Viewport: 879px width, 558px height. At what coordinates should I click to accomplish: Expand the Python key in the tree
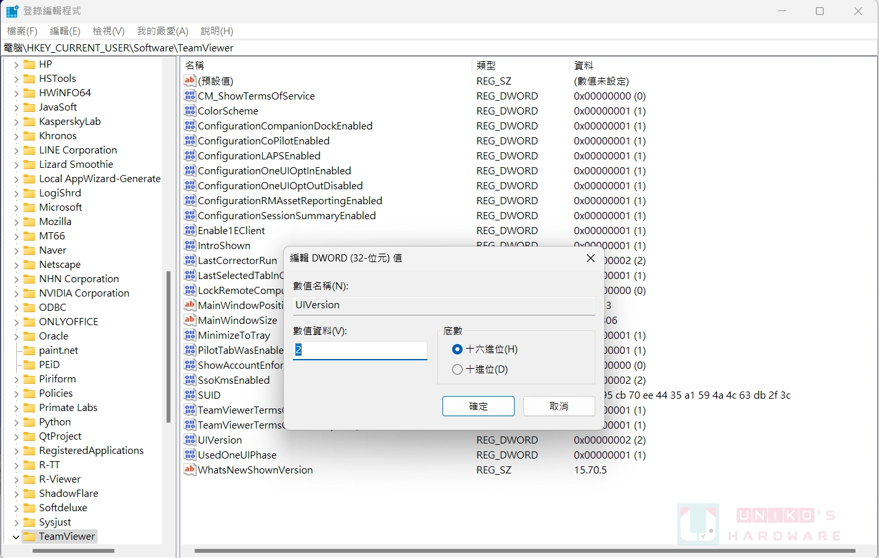16,422
